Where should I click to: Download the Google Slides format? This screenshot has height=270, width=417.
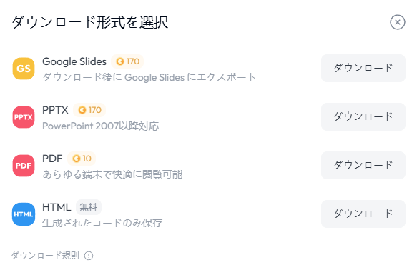(363, 69)
